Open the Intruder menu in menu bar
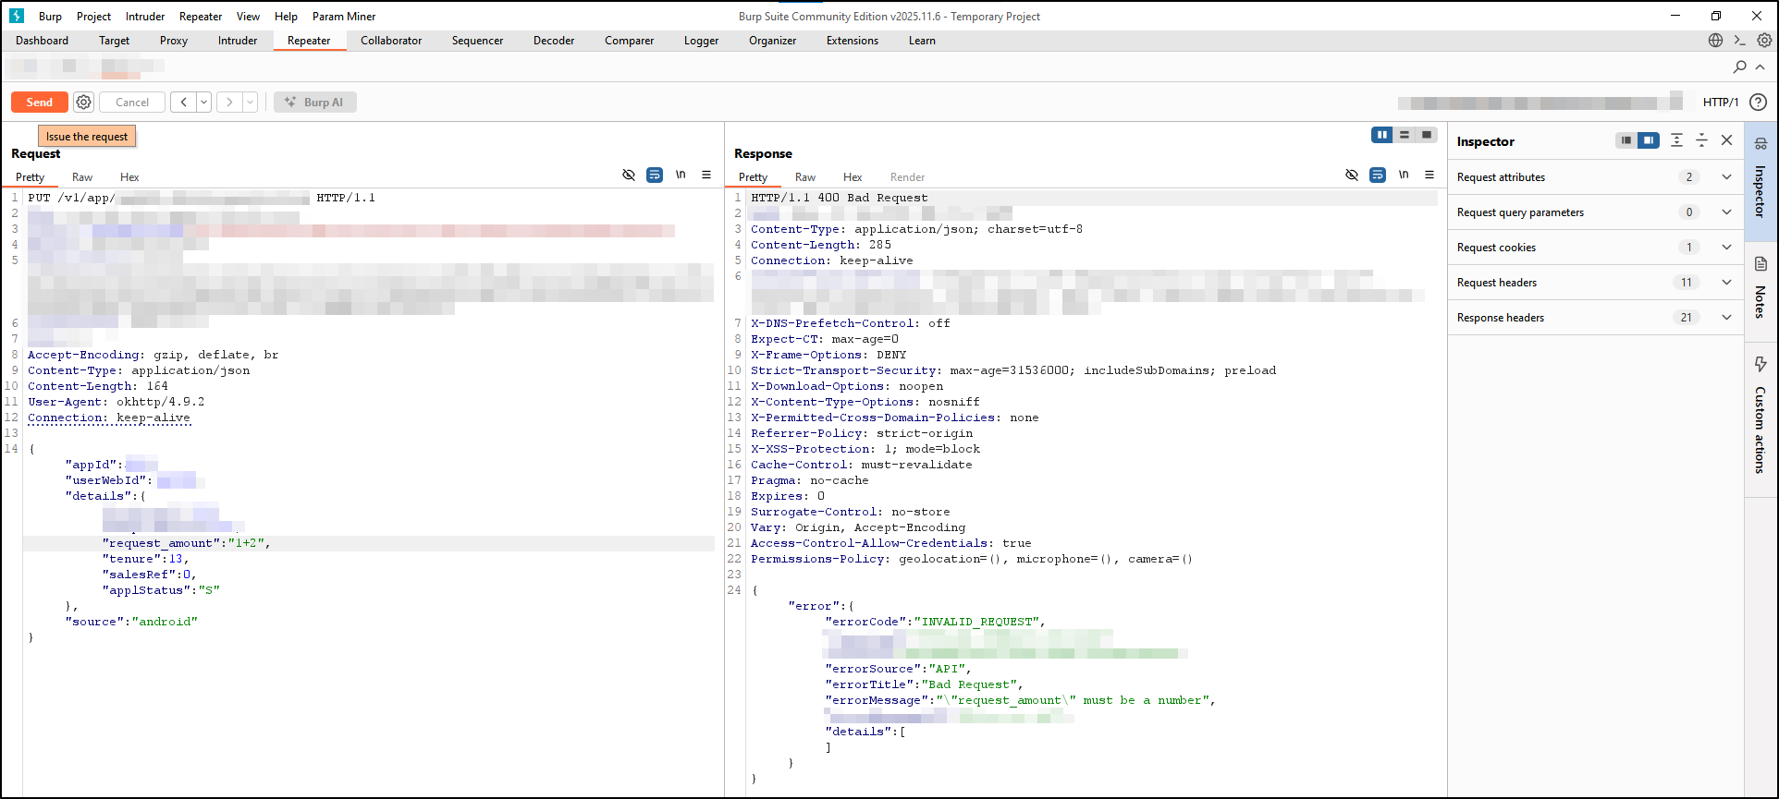The height and width of the screenshot is (799, 1779). [x=145, y=17]
